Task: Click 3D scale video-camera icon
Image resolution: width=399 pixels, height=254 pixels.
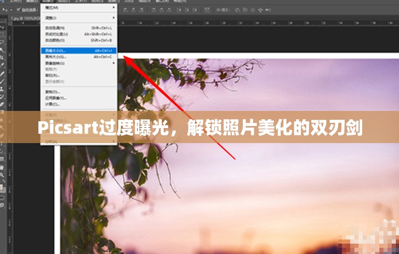Action: point(268,10)
